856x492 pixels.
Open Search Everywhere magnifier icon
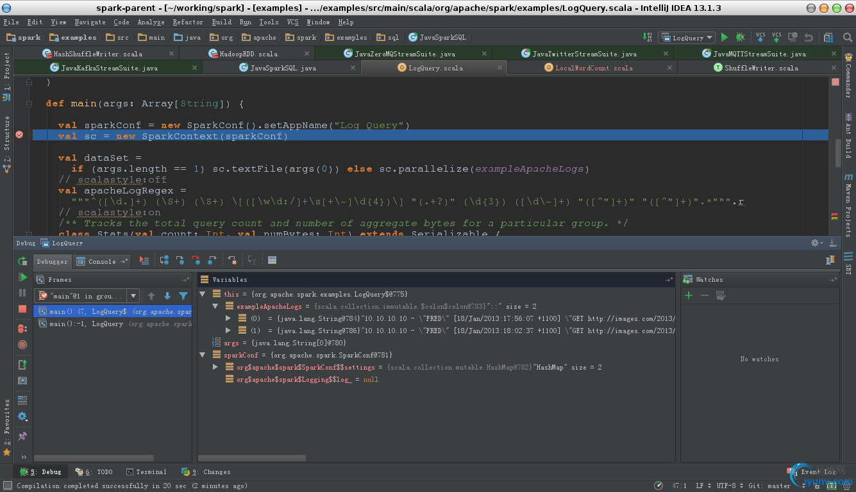point(848,37)
